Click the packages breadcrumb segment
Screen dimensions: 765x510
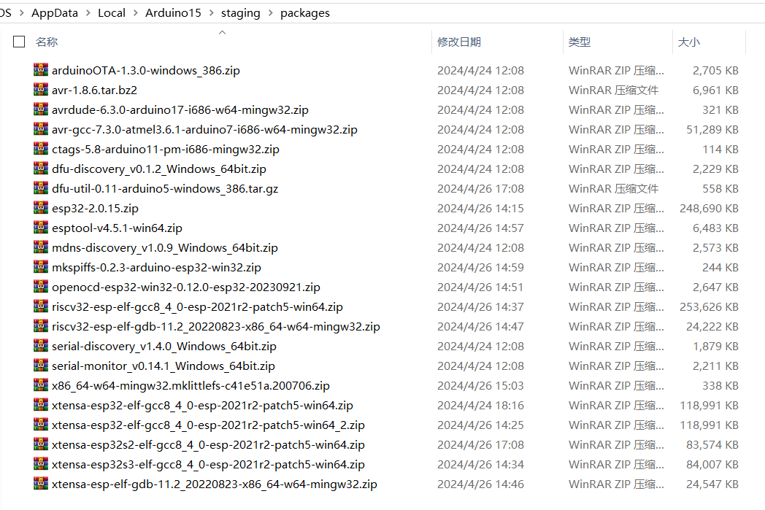tap(305, 13)
